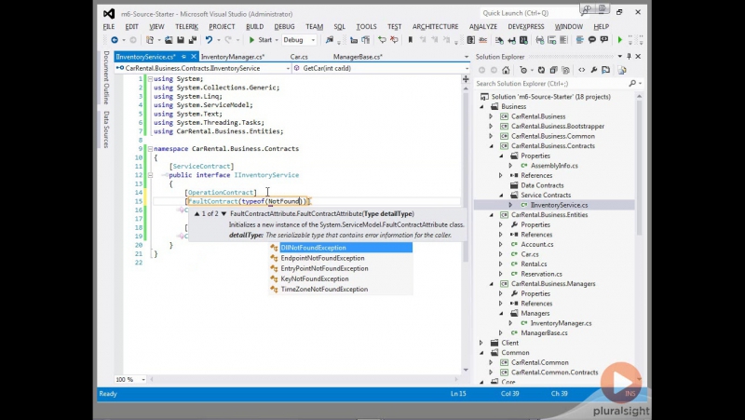Open the FILE menu
745x420 pixels.
[109, 27]
